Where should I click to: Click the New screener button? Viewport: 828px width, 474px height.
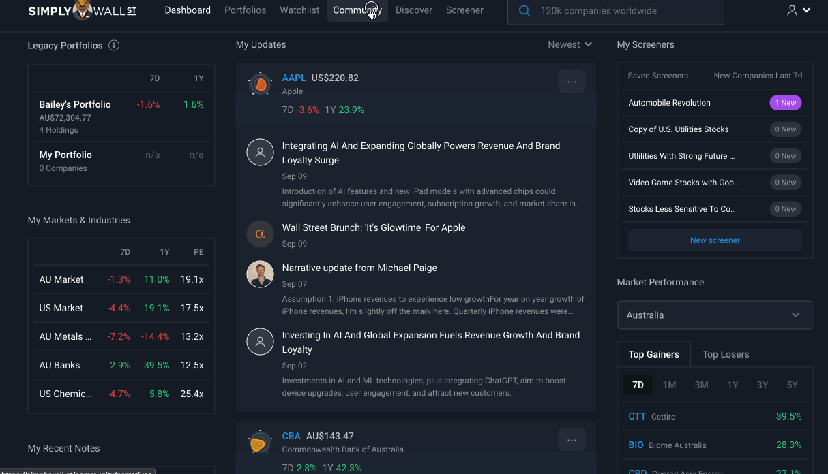pyautogui.click(x=715, y=240)
